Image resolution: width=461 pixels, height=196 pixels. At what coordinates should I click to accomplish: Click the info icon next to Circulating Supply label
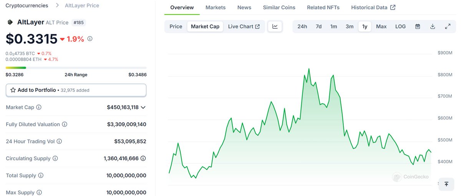(55, 158)
